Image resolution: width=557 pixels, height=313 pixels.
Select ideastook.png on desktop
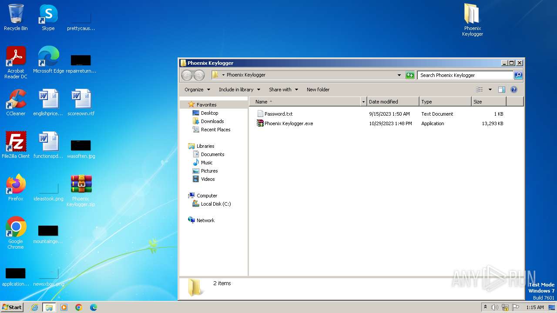tap(48, 191)
